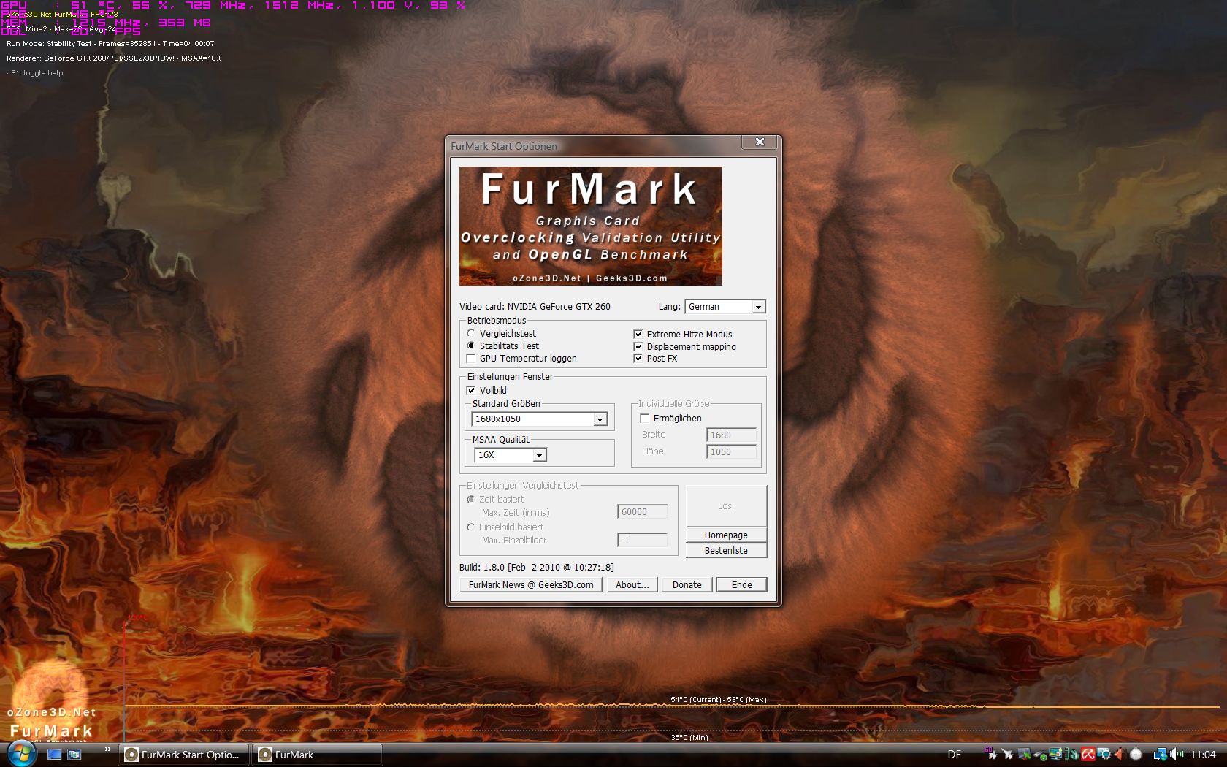The height and width of the screenshot is (767, 1227).
Task: Select the Zeit basiert radio button
Action: (471, 500)
